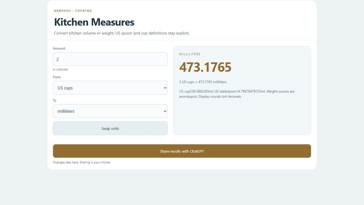Click the US cup definition note text

click(x=237, y=94)
